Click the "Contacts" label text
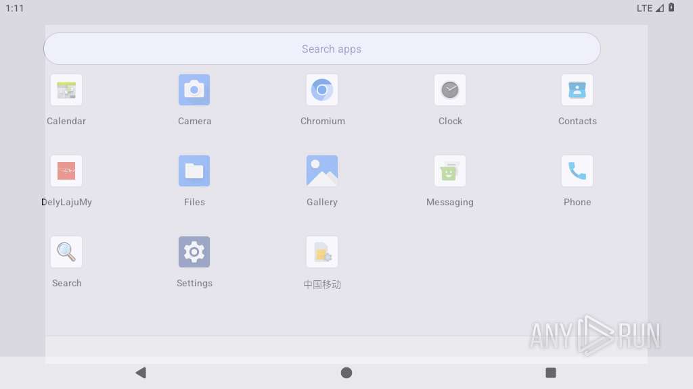 click(577, 121)
